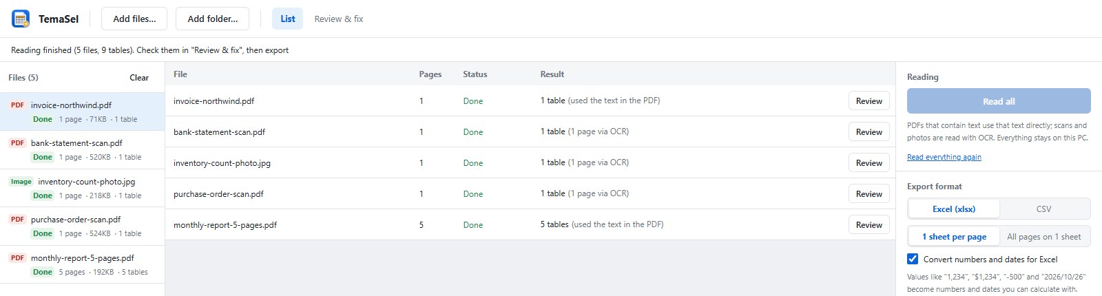Click the Done badge under bank-statement-scan.pdf in sidebar

[x=43, y=157]
